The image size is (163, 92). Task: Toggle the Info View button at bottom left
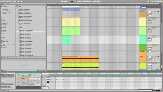click(1, 91)
